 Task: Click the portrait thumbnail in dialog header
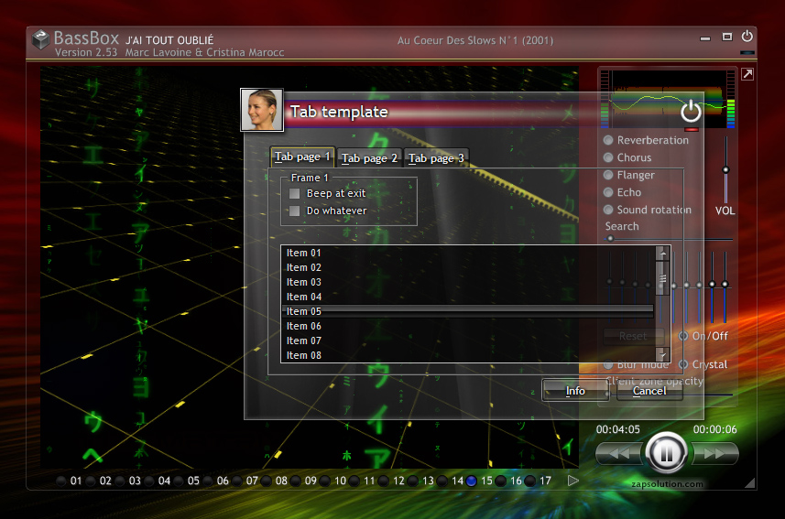tap(262, 110)
